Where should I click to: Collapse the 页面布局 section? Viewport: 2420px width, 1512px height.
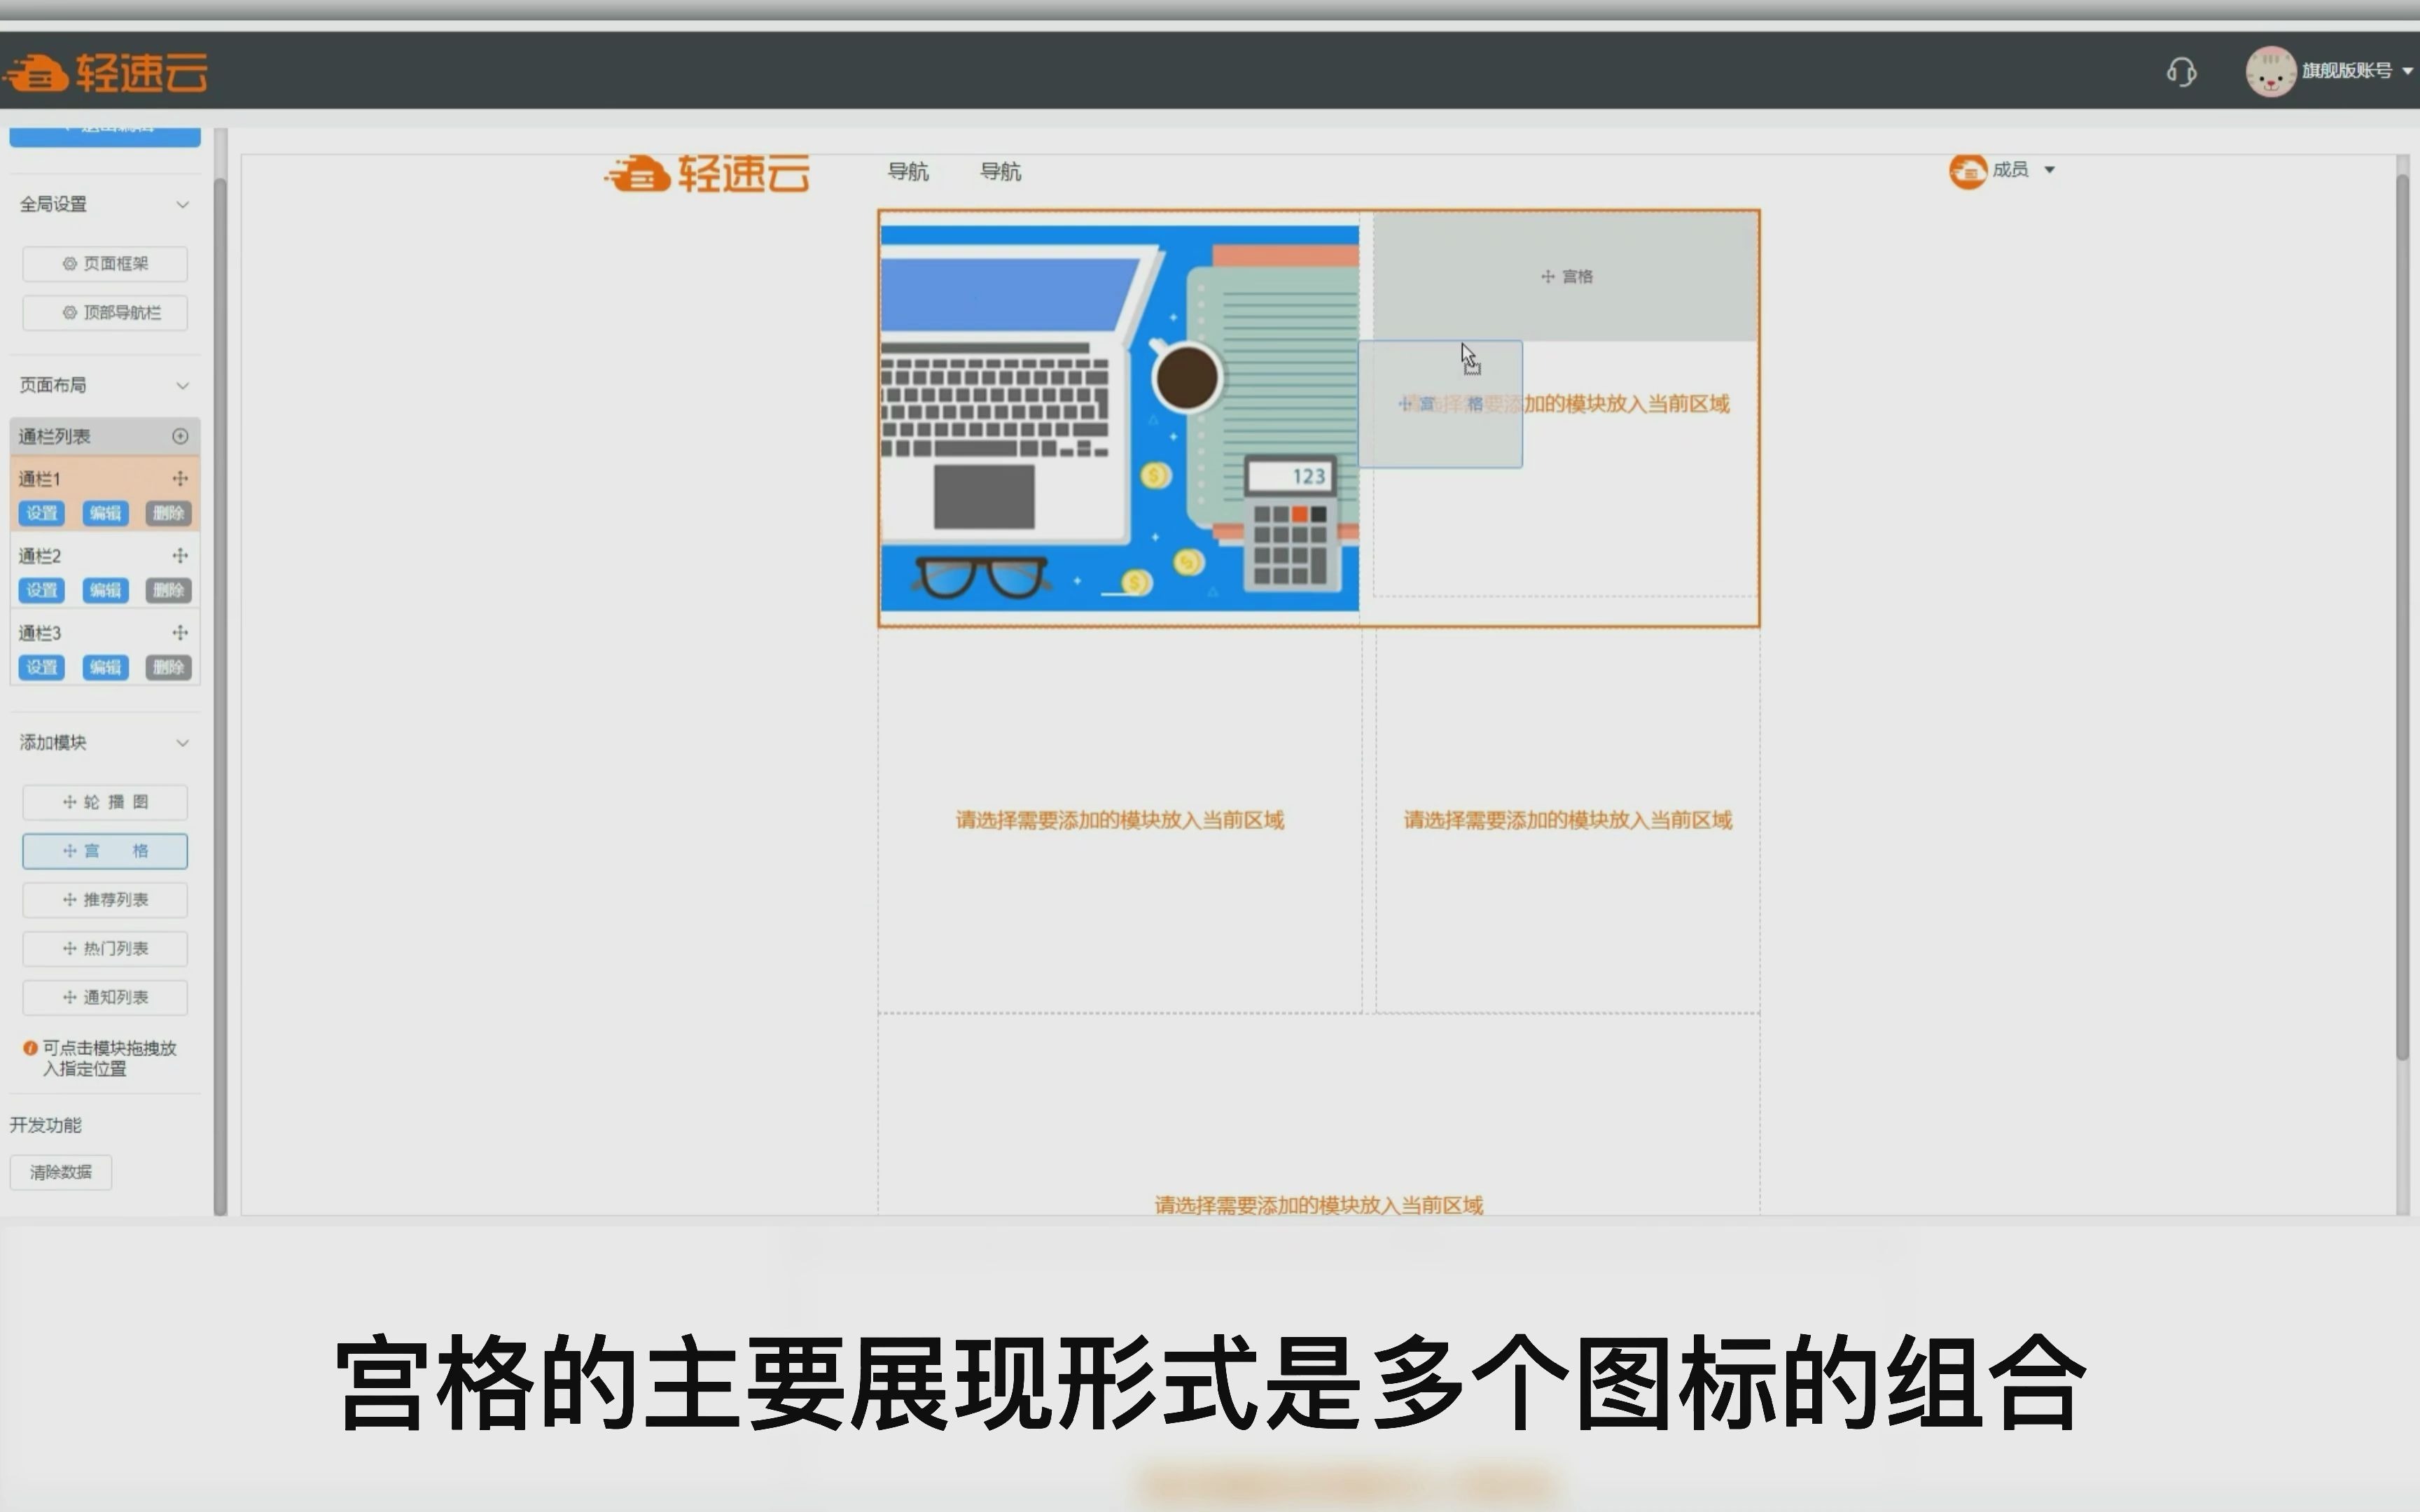[182, 385]
